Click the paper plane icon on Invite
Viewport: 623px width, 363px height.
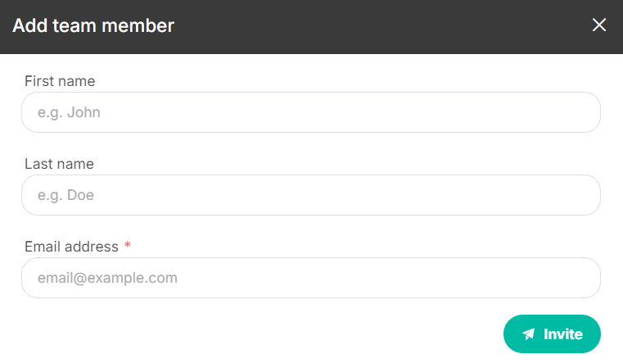[x=528, y=334]
